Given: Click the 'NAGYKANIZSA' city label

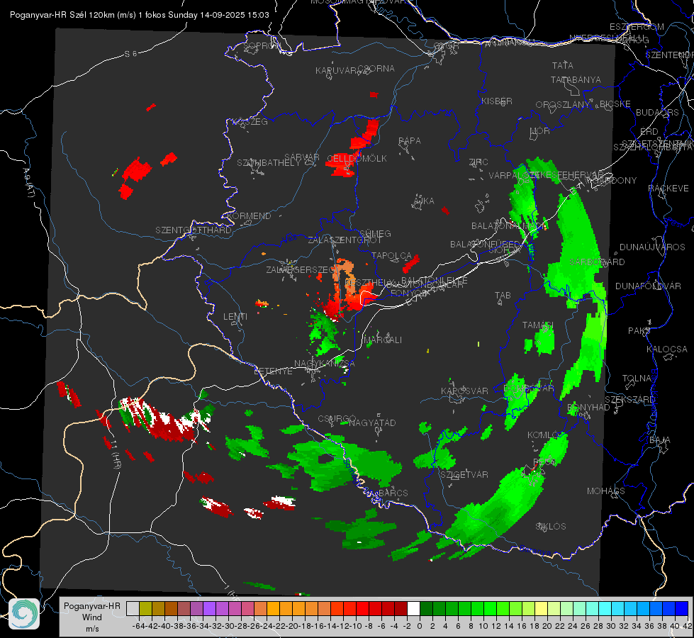Looking at the screenshot, I should coord(325,364).
